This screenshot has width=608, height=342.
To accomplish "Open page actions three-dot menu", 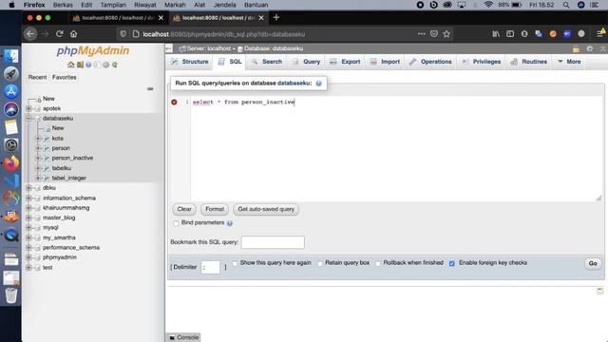I will tap(422, 34).
